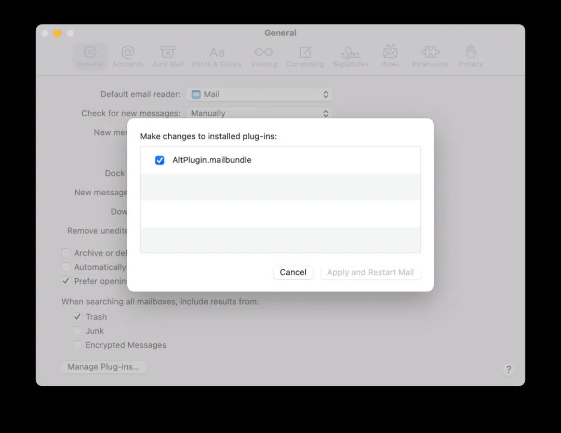The width and height of the screenshot is (561, 433).
Task: Uncheck the AltPlugin.mailbundle checkbox
Action: pos(160,160)
